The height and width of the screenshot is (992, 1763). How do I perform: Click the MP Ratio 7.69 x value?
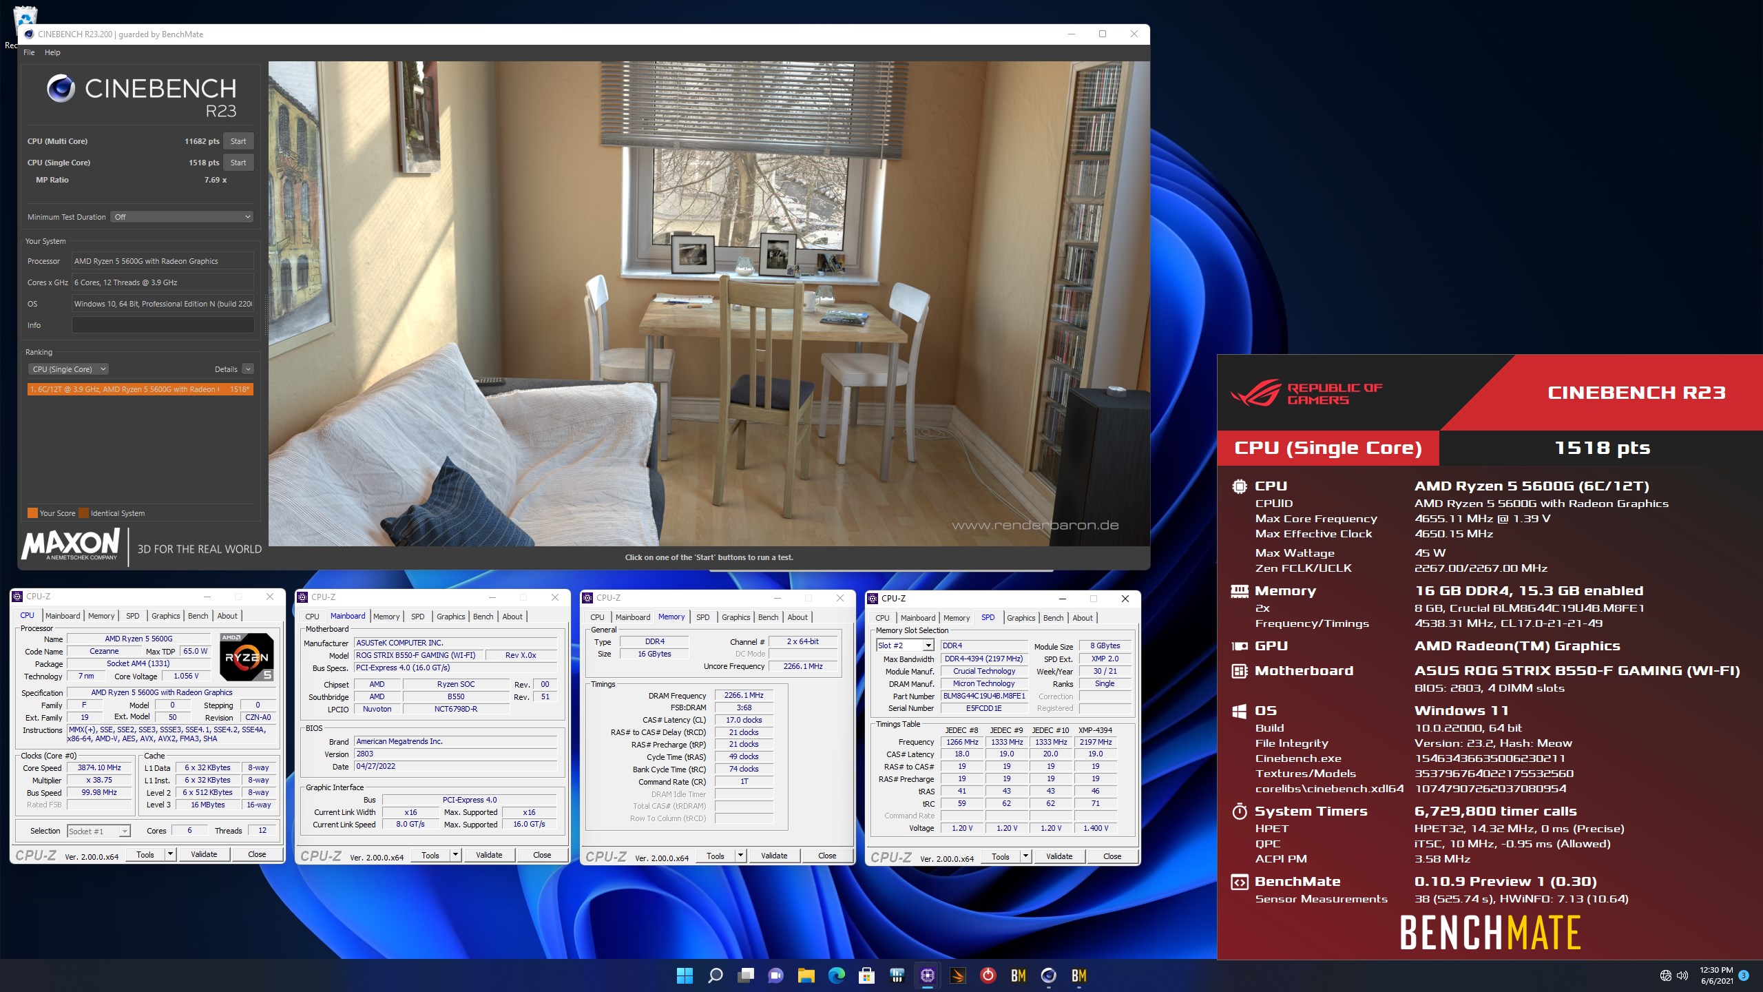216,180
